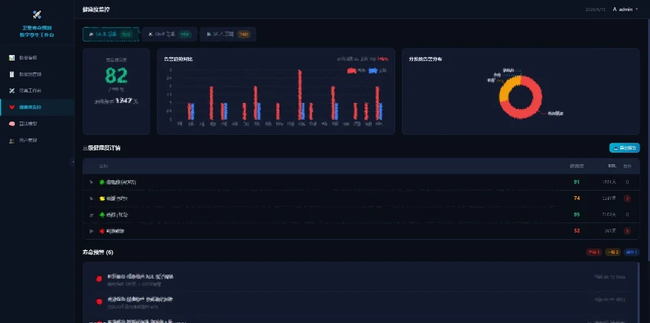Click the 健康度 column header
The width and height of the screenshot is (650, 323).
tap(576, 166)
